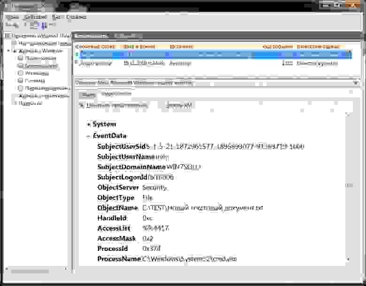Viewport: 366px width, 286px height.
Task: Select Настраиваемые представления in the tree
Action: tap(44, 43)
